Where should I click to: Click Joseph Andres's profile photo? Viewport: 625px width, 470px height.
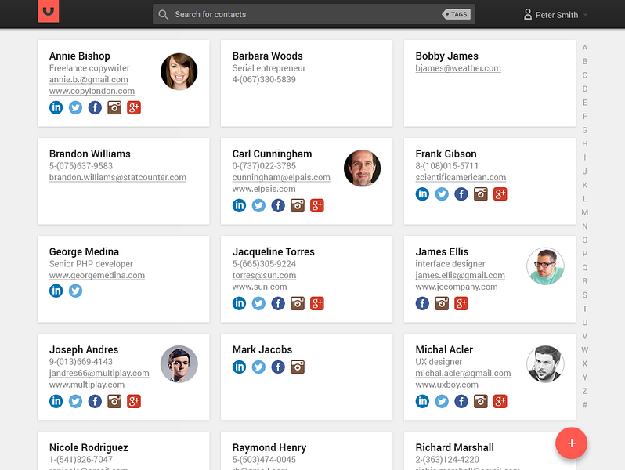coord(179,364)
